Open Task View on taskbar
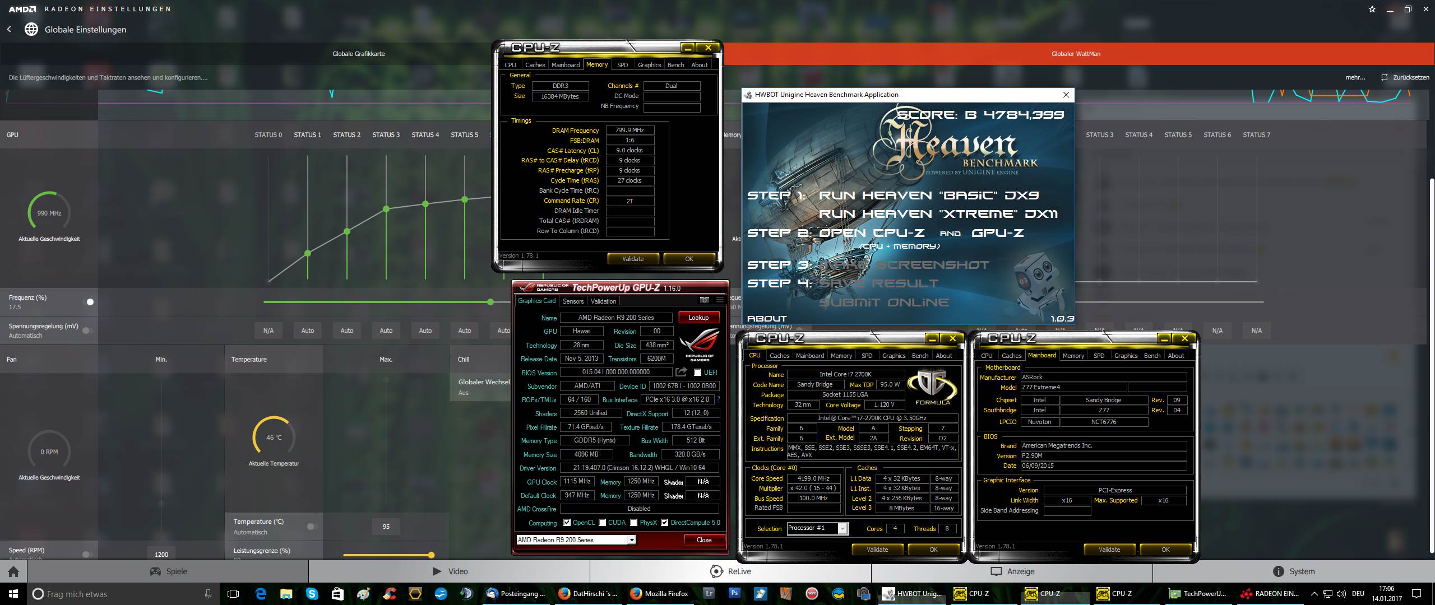 pos(233,594)
